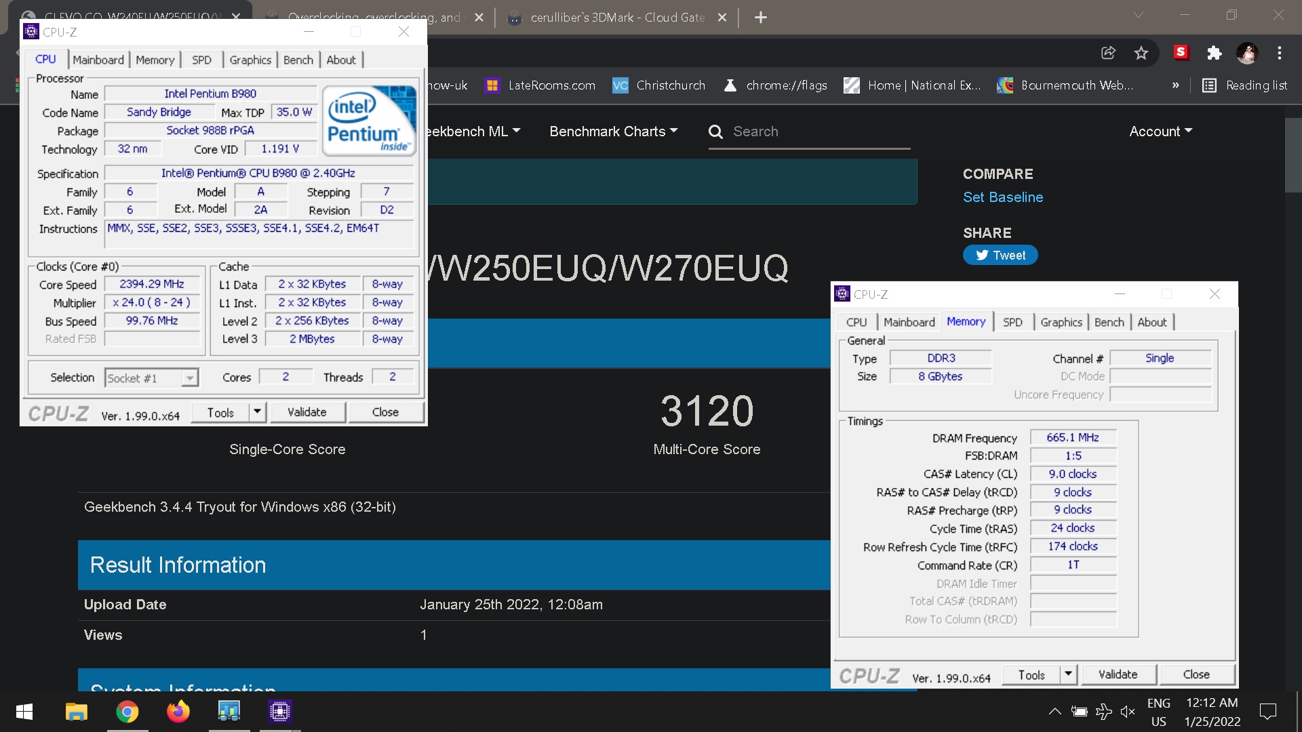Image resolution: width=1302 pixels, height=732 pixels.
Task: Switch to Mainboard tab in left CPU-Z
Action: tap(98, 60)
